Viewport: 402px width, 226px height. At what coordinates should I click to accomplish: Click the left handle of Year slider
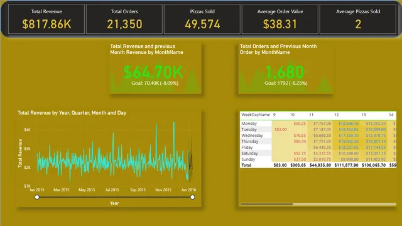point(37,197)
